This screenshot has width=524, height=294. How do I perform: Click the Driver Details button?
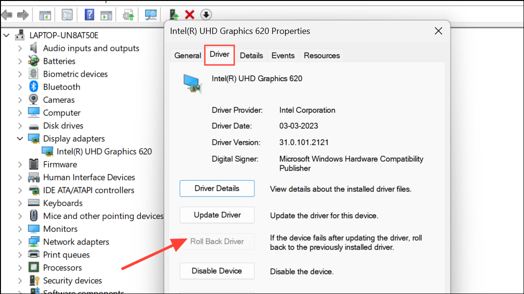point(217,188)
